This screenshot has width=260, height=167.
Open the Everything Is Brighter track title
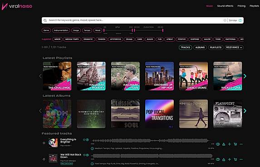[x=68, y=141]
